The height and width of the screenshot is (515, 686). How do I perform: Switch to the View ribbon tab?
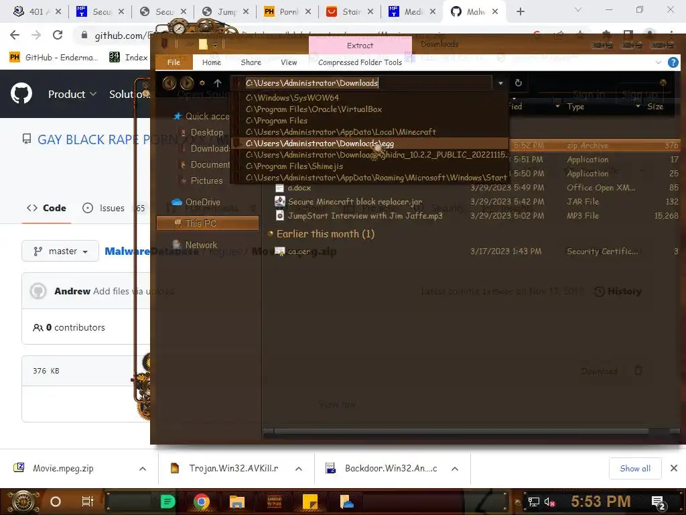click(289, 62)
